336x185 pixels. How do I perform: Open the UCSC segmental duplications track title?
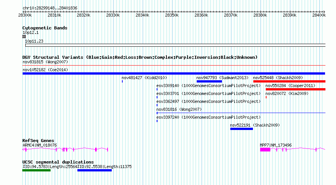58,162
